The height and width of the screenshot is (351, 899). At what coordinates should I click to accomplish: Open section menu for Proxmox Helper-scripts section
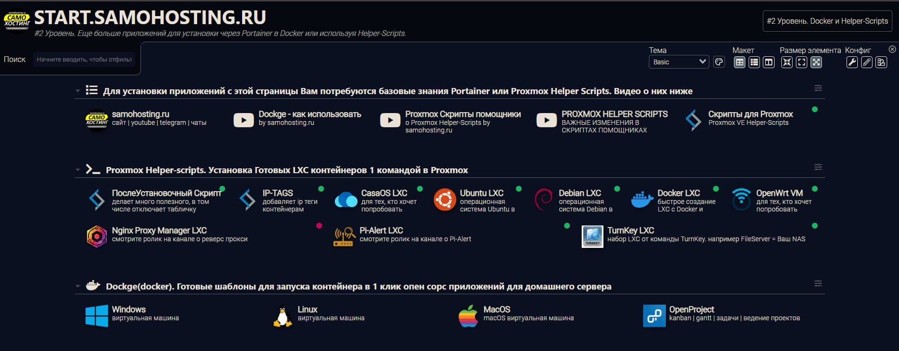tap(818, 167)
